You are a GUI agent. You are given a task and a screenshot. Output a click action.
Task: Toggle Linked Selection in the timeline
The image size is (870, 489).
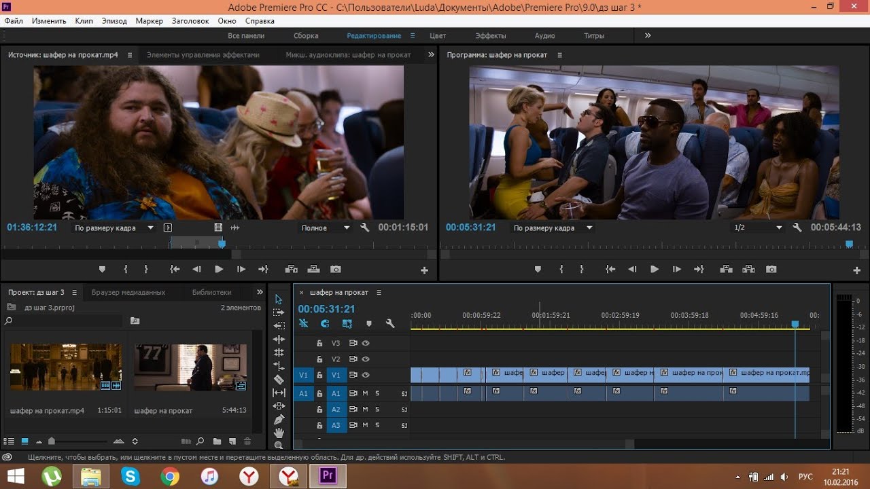347,324
